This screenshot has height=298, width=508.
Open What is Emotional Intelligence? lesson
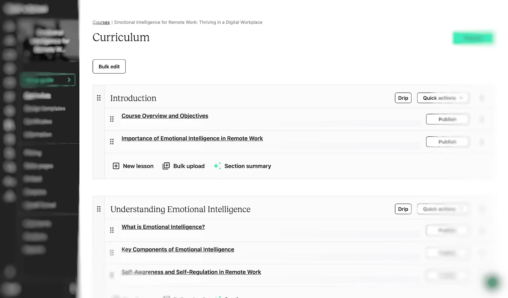coord(163,227)
